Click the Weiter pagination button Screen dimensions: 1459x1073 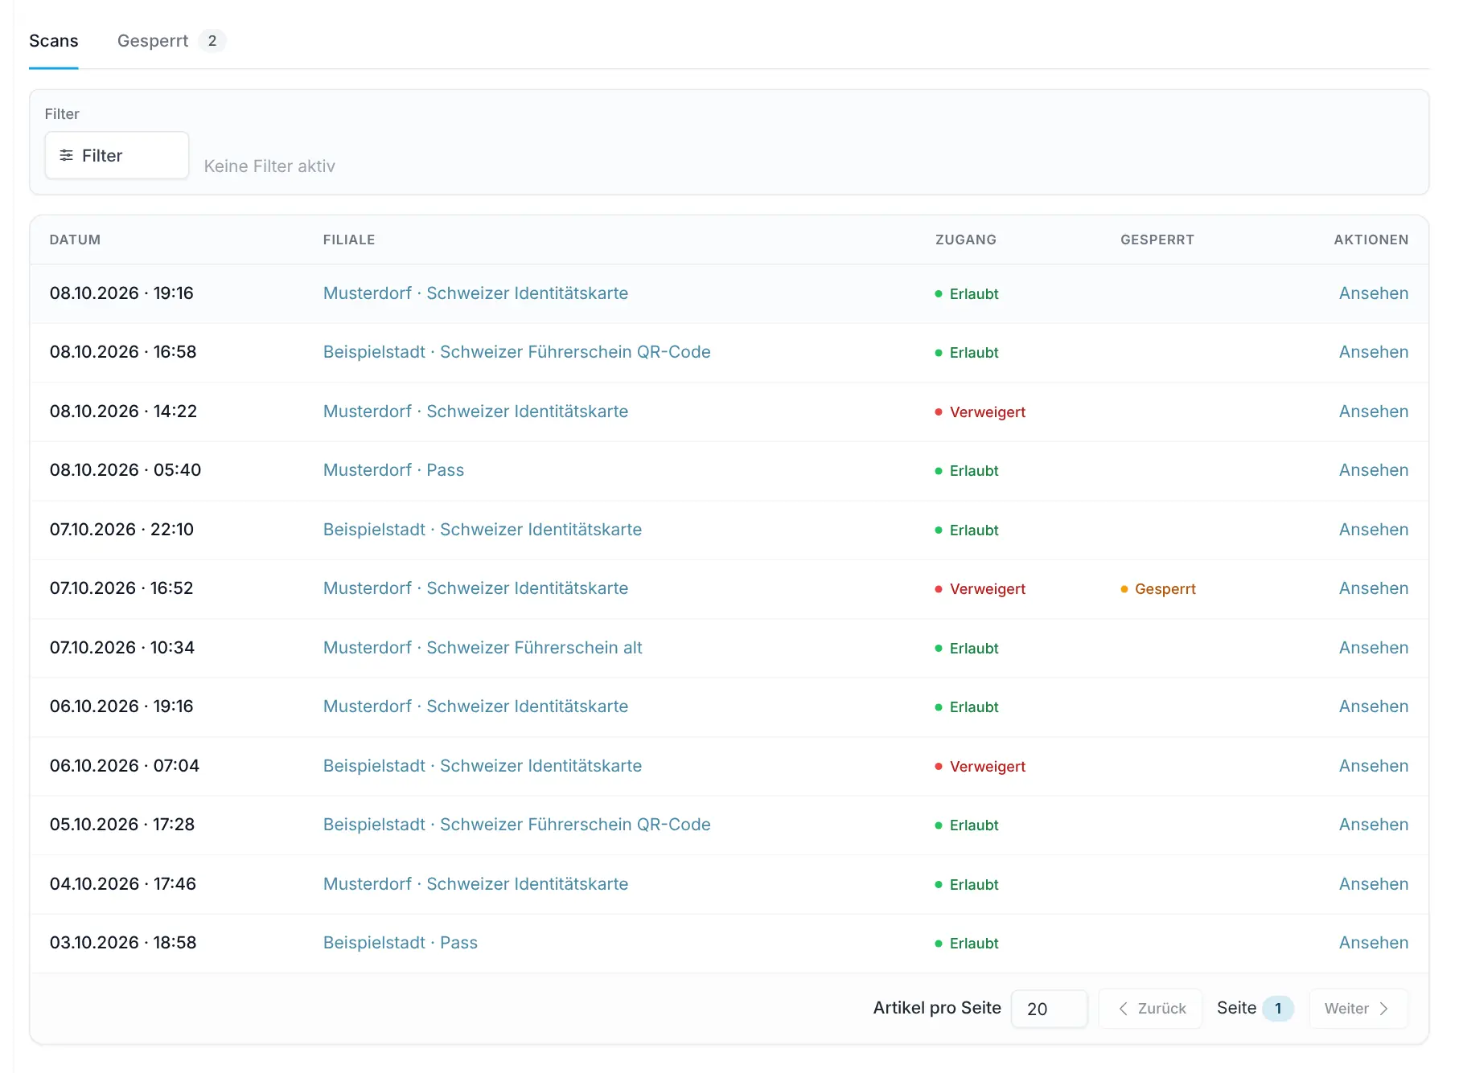(1358, 1009)
